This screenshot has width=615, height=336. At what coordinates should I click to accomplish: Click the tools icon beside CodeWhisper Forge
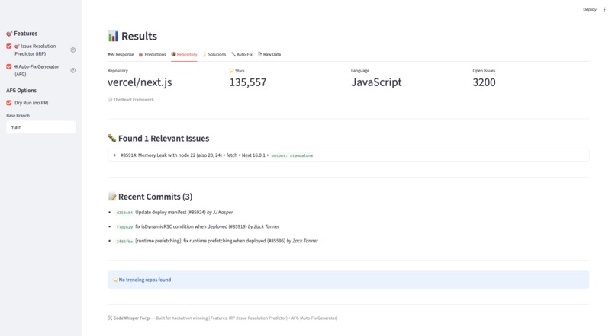(x=110, y=318)
